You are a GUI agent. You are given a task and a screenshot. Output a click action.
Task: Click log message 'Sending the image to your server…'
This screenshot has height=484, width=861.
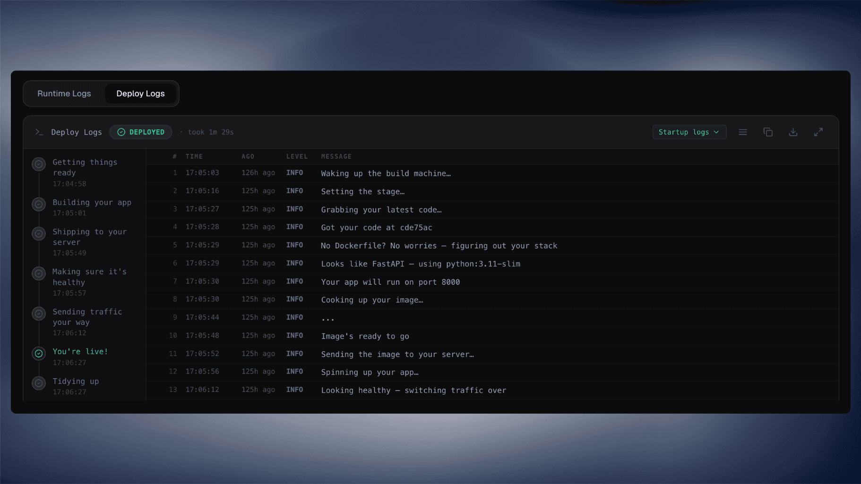click(397, 354)
